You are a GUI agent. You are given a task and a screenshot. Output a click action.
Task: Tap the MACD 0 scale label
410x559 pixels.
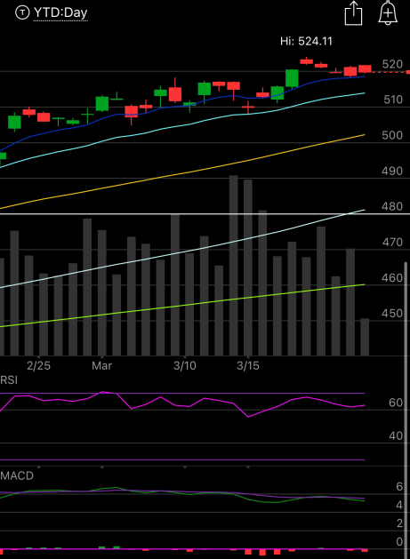(x=399, y=542)
